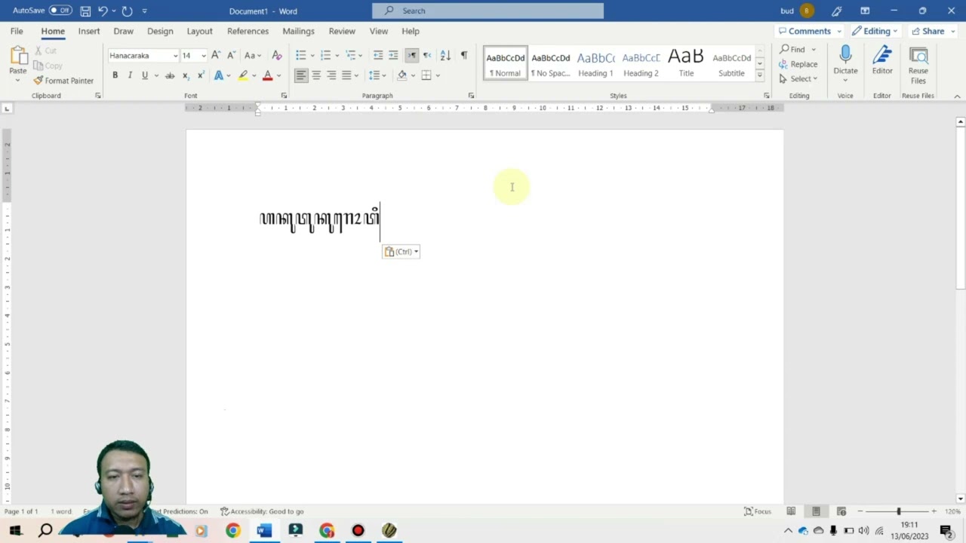Open Chrome from the taskbar

(x=232, y=530)
